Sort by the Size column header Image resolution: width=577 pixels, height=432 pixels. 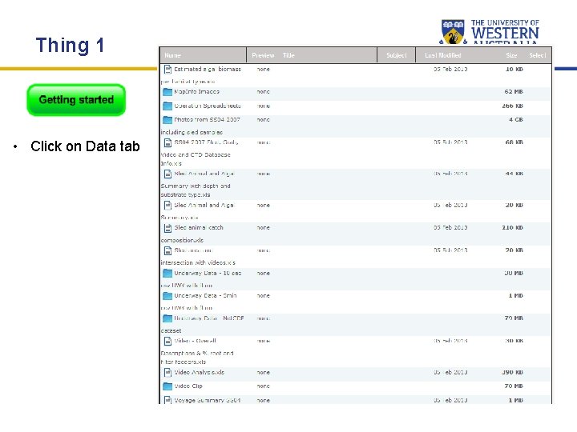tap(511, 55)
